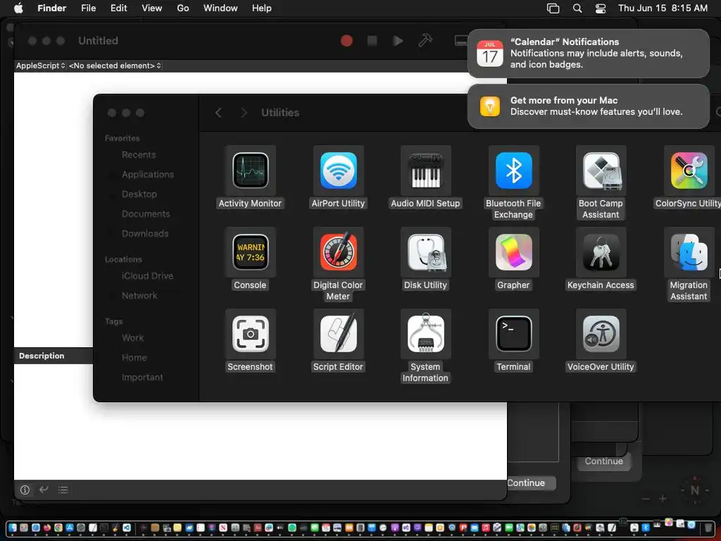Go forward in the Finder Utilities window

244,113
